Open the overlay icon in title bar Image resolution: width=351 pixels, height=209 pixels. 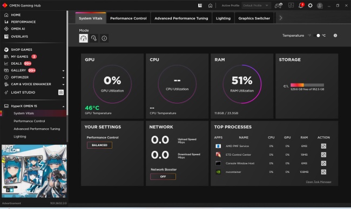[200, 5]
